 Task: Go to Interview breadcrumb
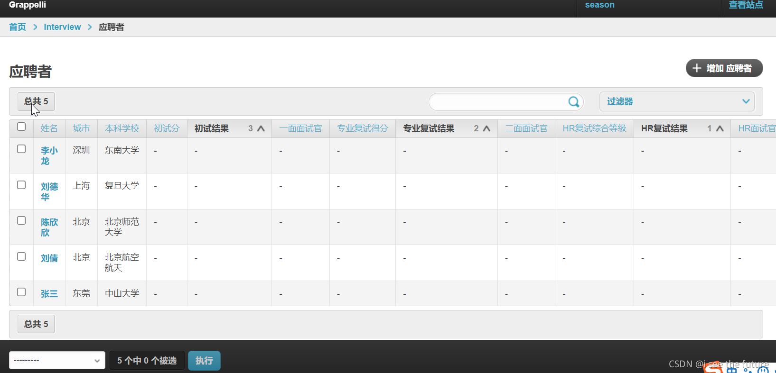(x=62, y=27)
